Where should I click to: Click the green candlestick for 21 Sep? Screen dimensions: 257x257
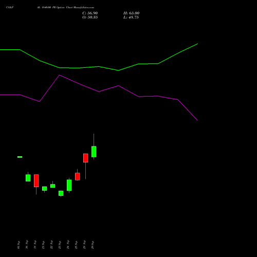click(x=45, y=189)
